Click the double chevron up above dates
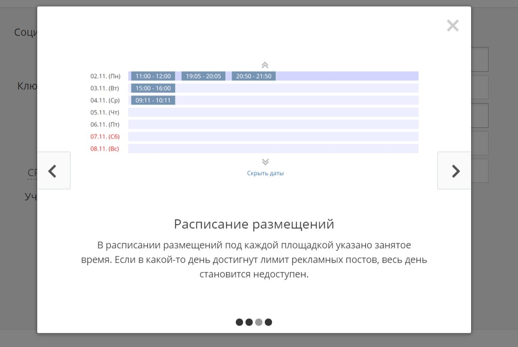This screenshot has width=518, height=347. click(x=265, y=65)
